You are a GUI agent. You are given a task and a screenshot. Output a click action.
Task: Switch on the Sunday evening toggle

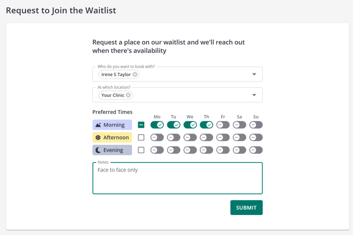256,150
